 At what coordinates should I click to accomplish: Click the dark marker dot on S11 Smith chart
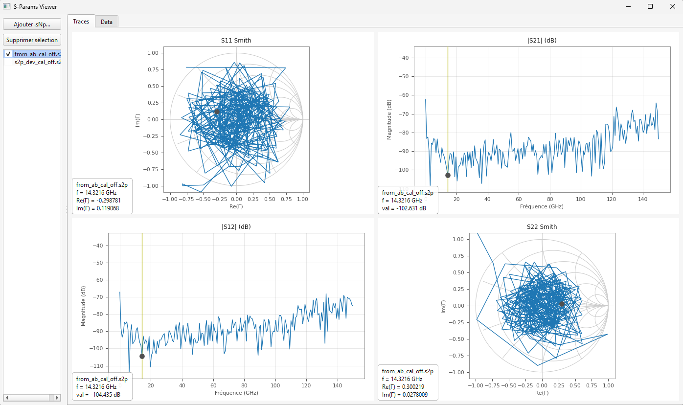216,112
